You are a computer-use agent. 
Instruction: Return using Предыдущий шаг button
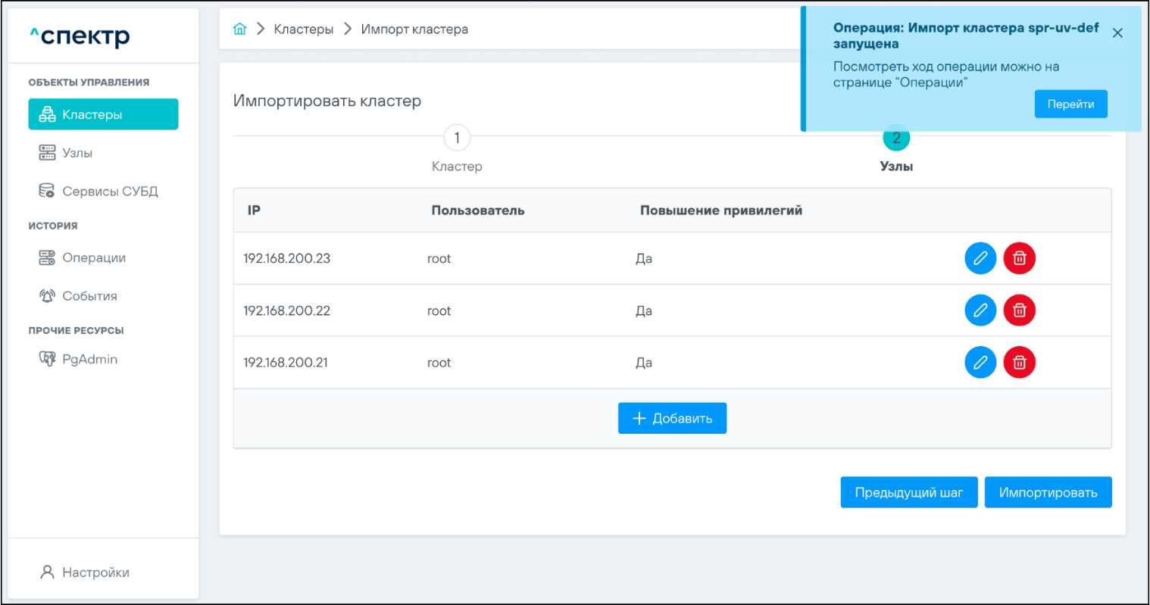pos(908,492)
